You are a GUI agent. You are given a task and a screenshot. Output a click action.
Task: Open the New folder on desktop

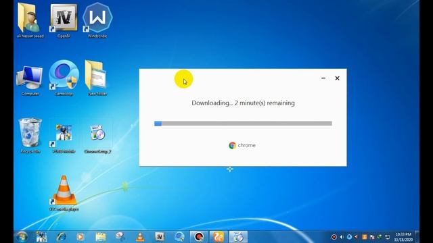point(97,78)
